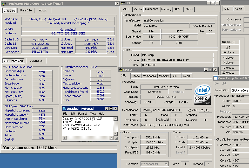
Task: Click the 'x 13.0 ( 6 - 10 )' Multiplier field
Action: (x=153, y=142)
